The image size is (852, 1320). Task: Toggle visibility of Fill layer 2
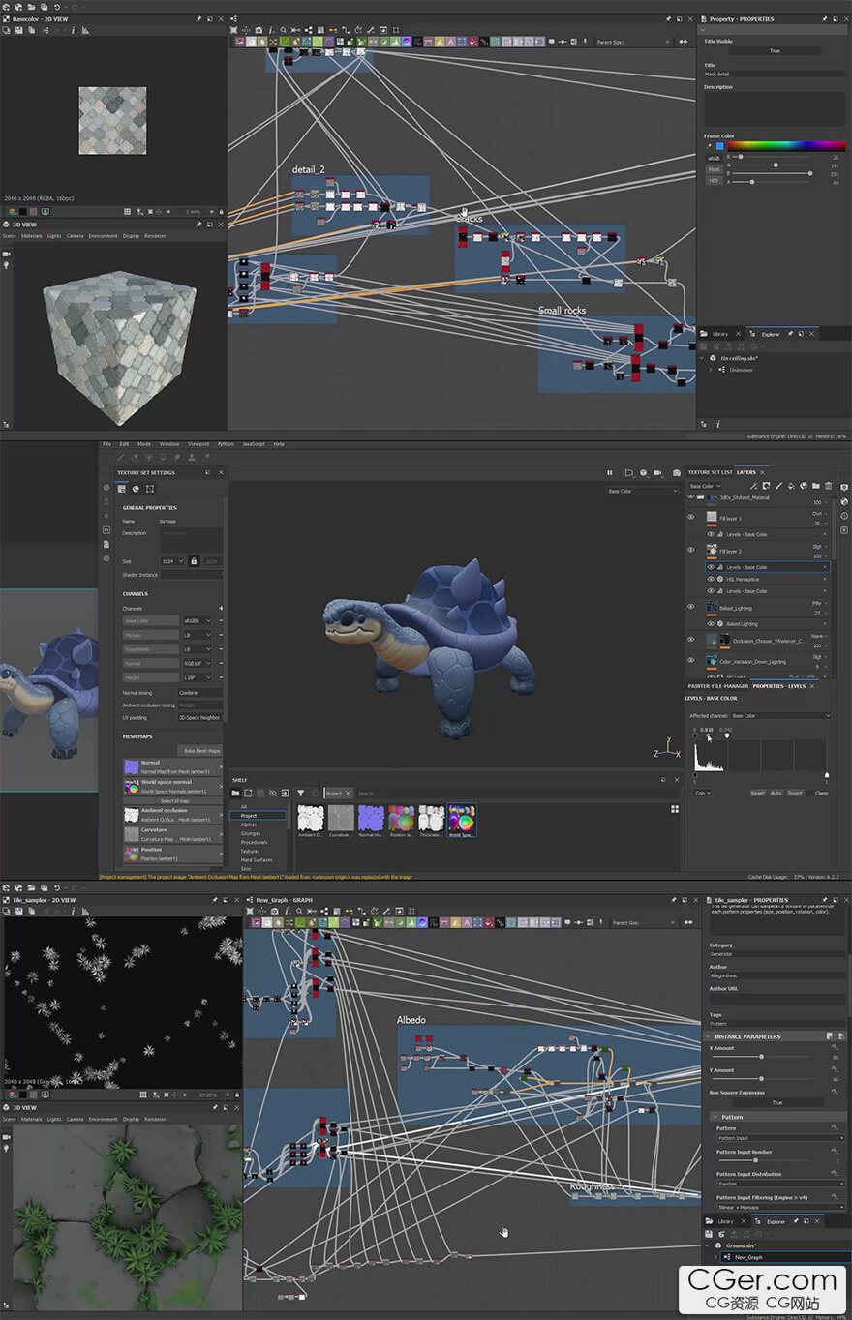691,550
